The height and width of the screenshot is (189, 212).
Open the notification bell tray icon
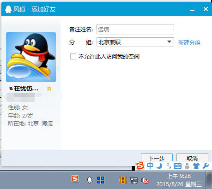(90, 180)
